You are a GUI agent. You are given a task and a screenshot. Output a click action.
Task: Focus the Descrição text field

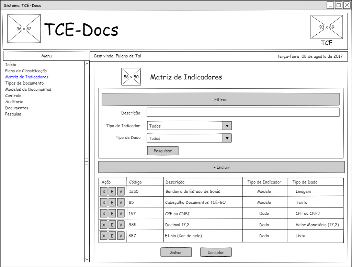coord(243,112)
